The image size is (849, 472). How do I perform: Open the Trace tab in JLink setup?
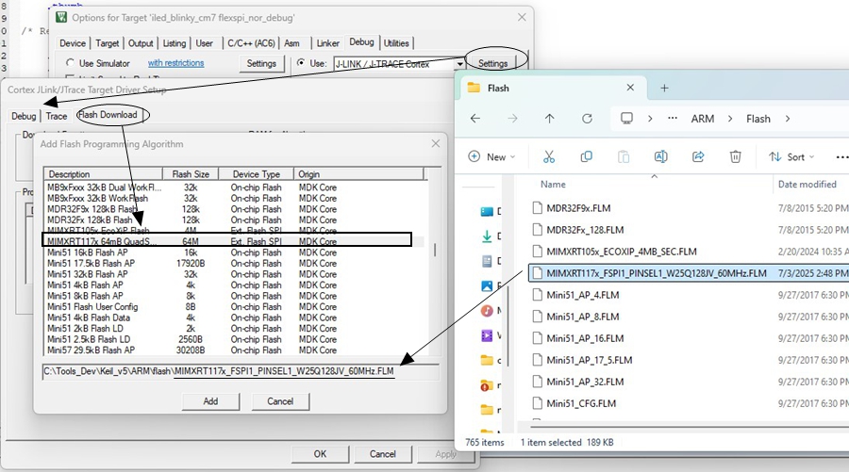pyautogui.click(x=57, y=116)
